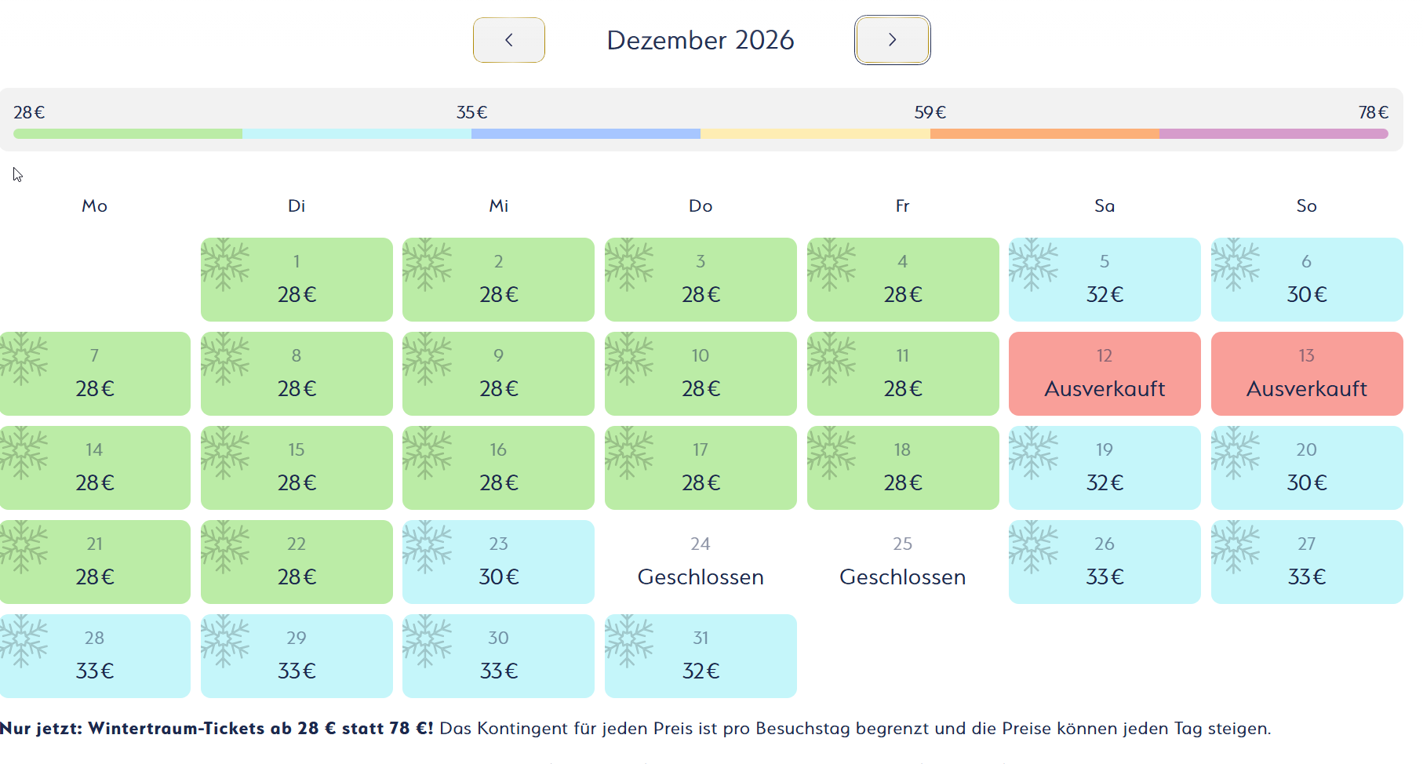1423x764 pixels.
Task: Click the purple 78€ price bar segment
Action: click(x=1273, y=134)
